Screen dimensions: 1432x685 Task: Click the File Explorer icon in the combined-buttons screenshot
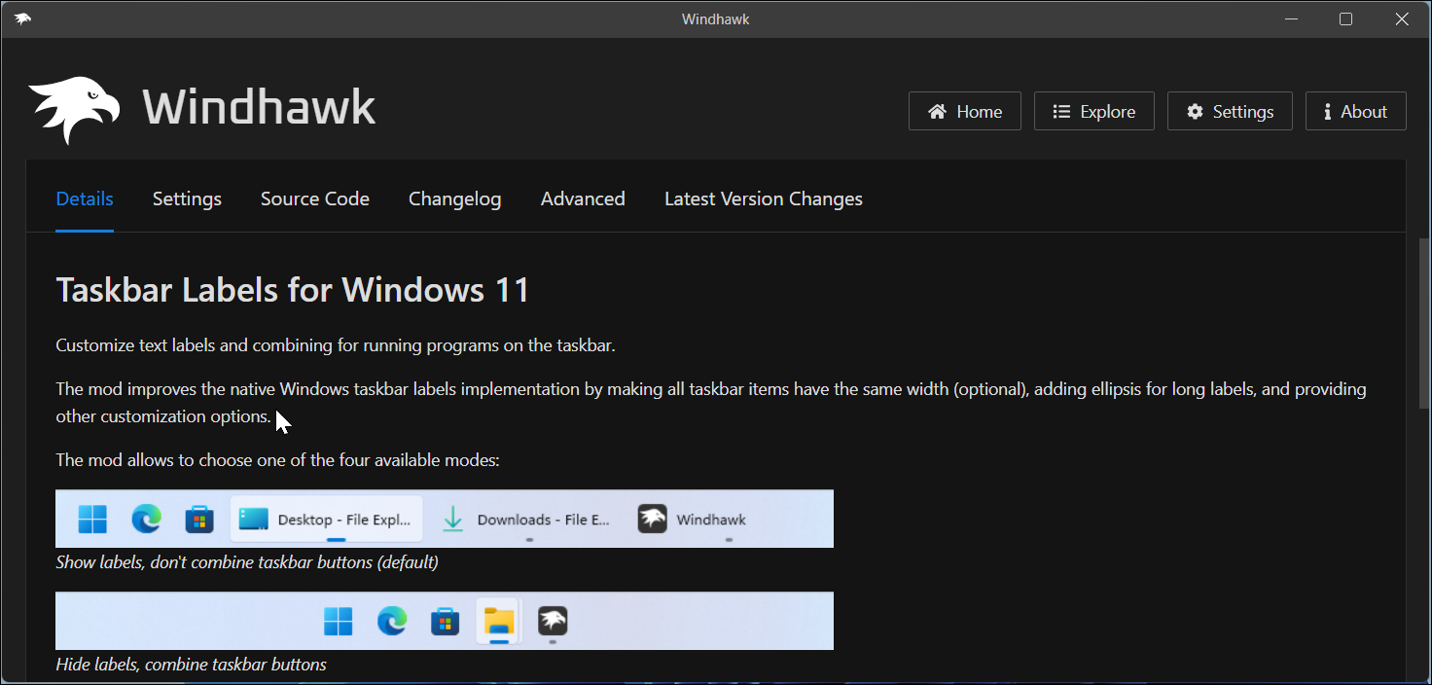click(498, 621)
